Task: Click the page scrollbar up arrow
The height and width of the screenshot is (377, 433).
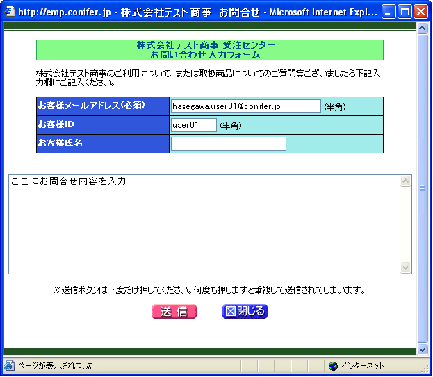Action: pyautogui.click(x=422, y=28)
